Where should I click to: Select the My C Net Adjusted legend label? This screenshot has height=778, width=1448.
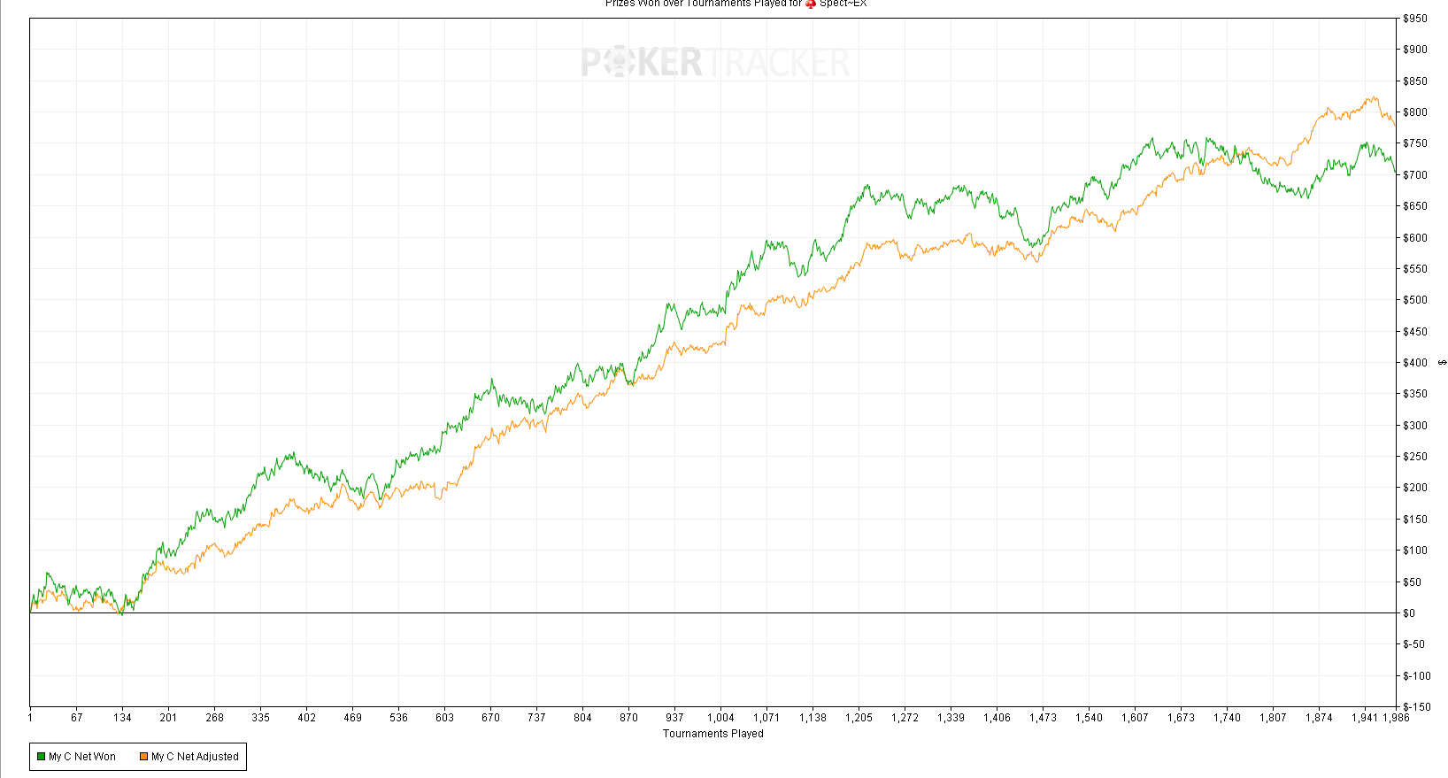(195, 757)
